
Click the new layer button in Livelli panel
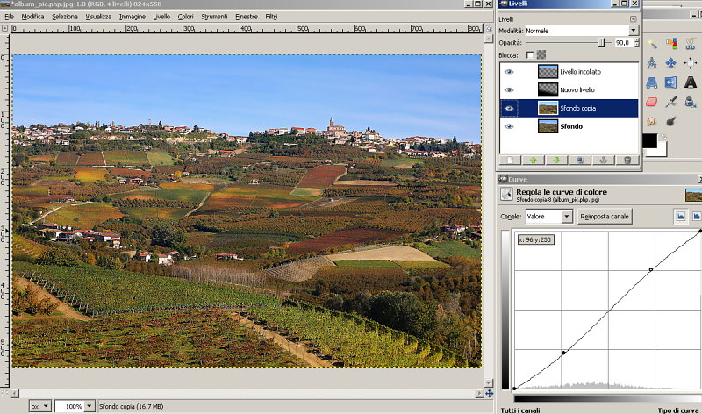(509, 160)
